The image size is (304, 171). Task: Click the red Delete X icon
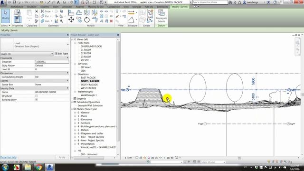111,21
